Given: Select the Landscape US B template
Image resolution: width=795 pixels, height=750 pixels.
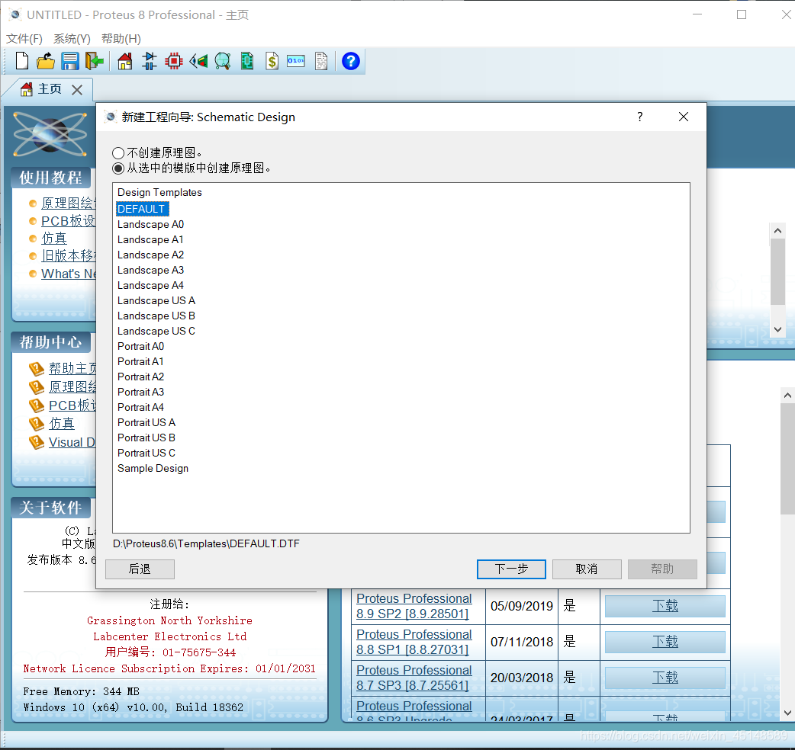Looking at the screenshot, I should click(x=156, y=316).
